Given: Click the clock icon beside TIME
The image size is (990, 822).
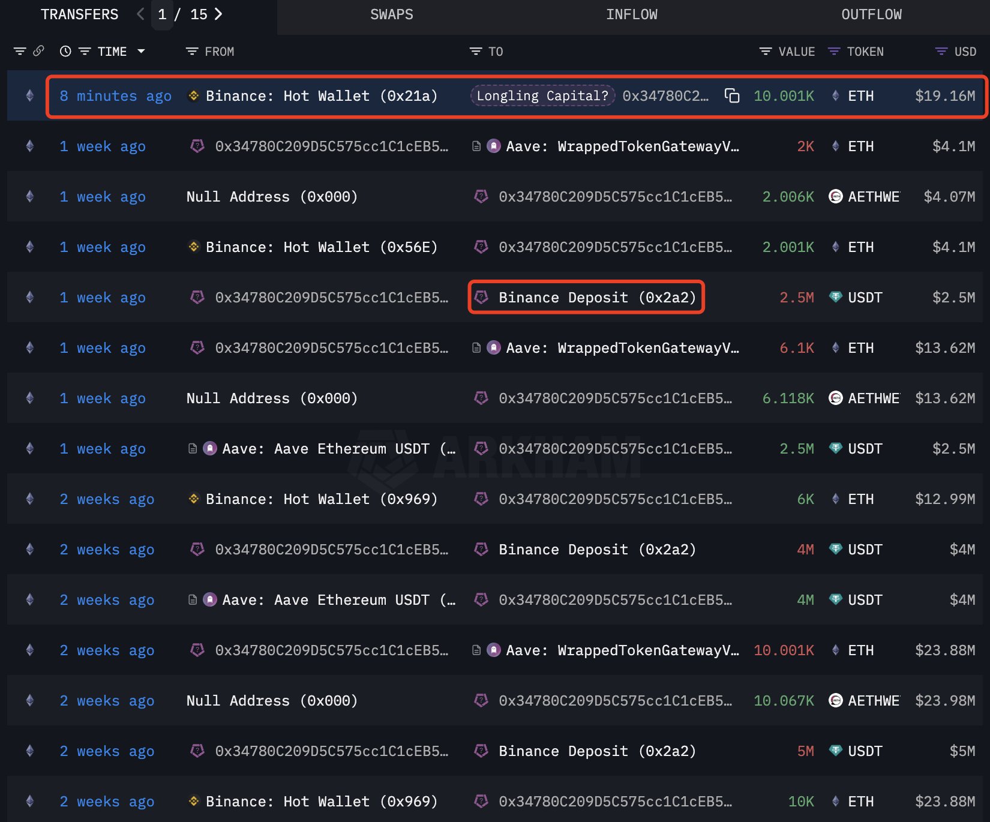Looking at the screenshot, I should click(65, 52).
